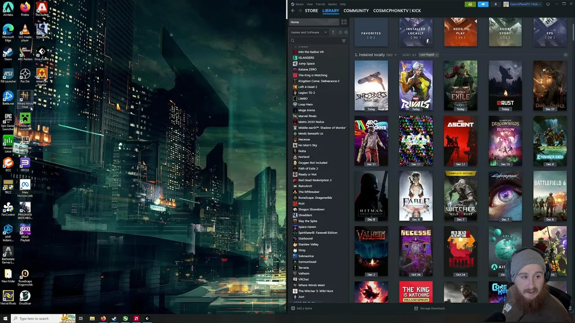Select Rust game cover art
575x323 pixels.
coord(505,85)
